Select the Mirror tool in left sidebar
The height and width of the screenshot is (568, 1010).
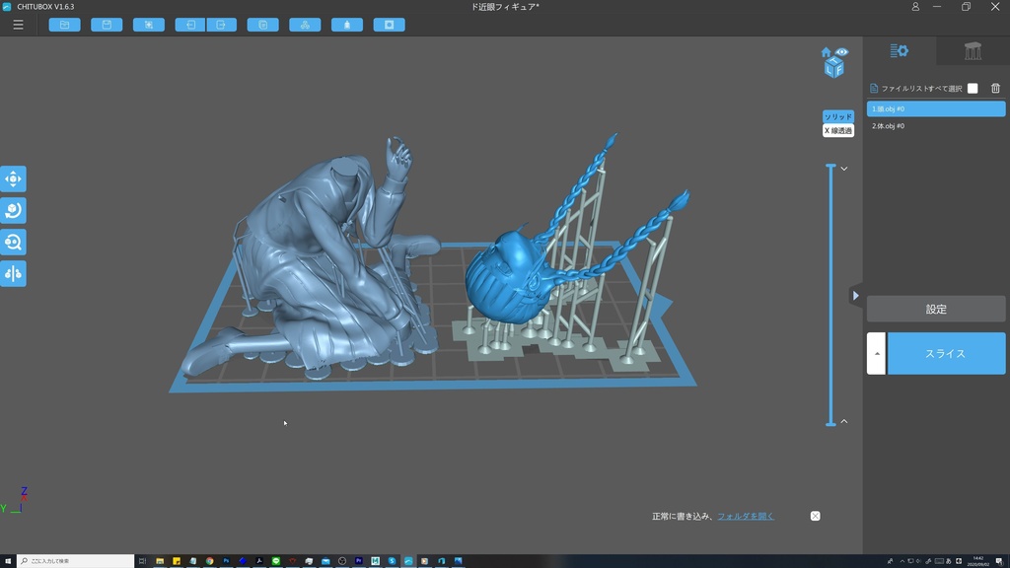pos(13,274)
